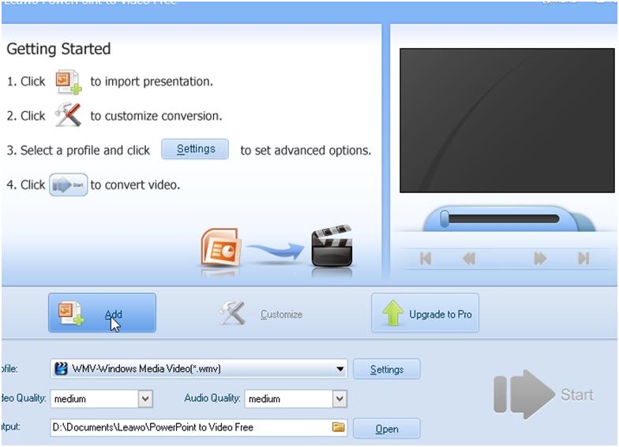619x447 pixels.
Task: Click the hammer-wrench customize icon in step 2
Action: (x=68, y=116)
